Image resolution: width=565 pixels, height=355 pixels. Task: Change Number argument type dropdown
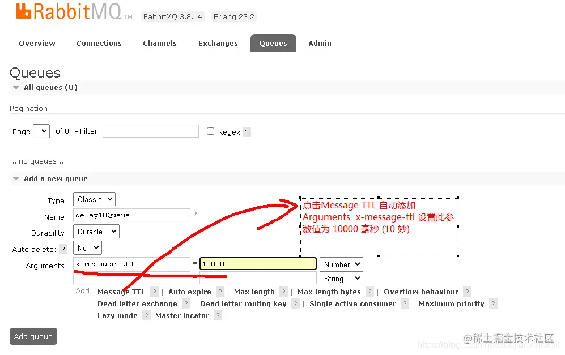(341, 264)
